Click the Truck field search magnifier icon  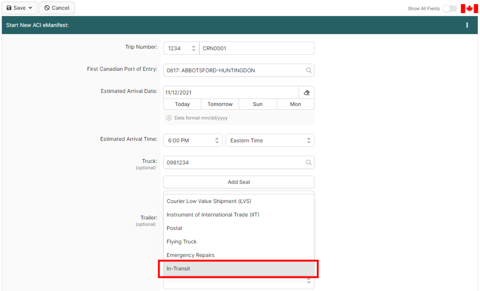tap(308, 162)
